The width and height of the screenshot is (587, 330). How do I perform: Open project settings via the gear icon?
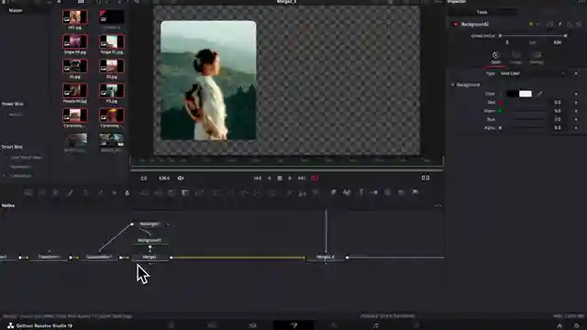(x=577, y=325)
